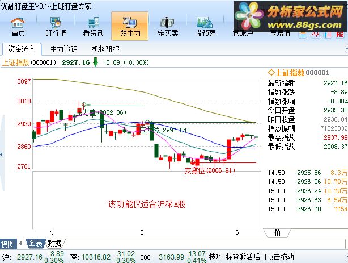Image resolution: width=348 pixels, height=263 pixels.
Task: Click the 3018 price axis label
Action: point(24,101)
